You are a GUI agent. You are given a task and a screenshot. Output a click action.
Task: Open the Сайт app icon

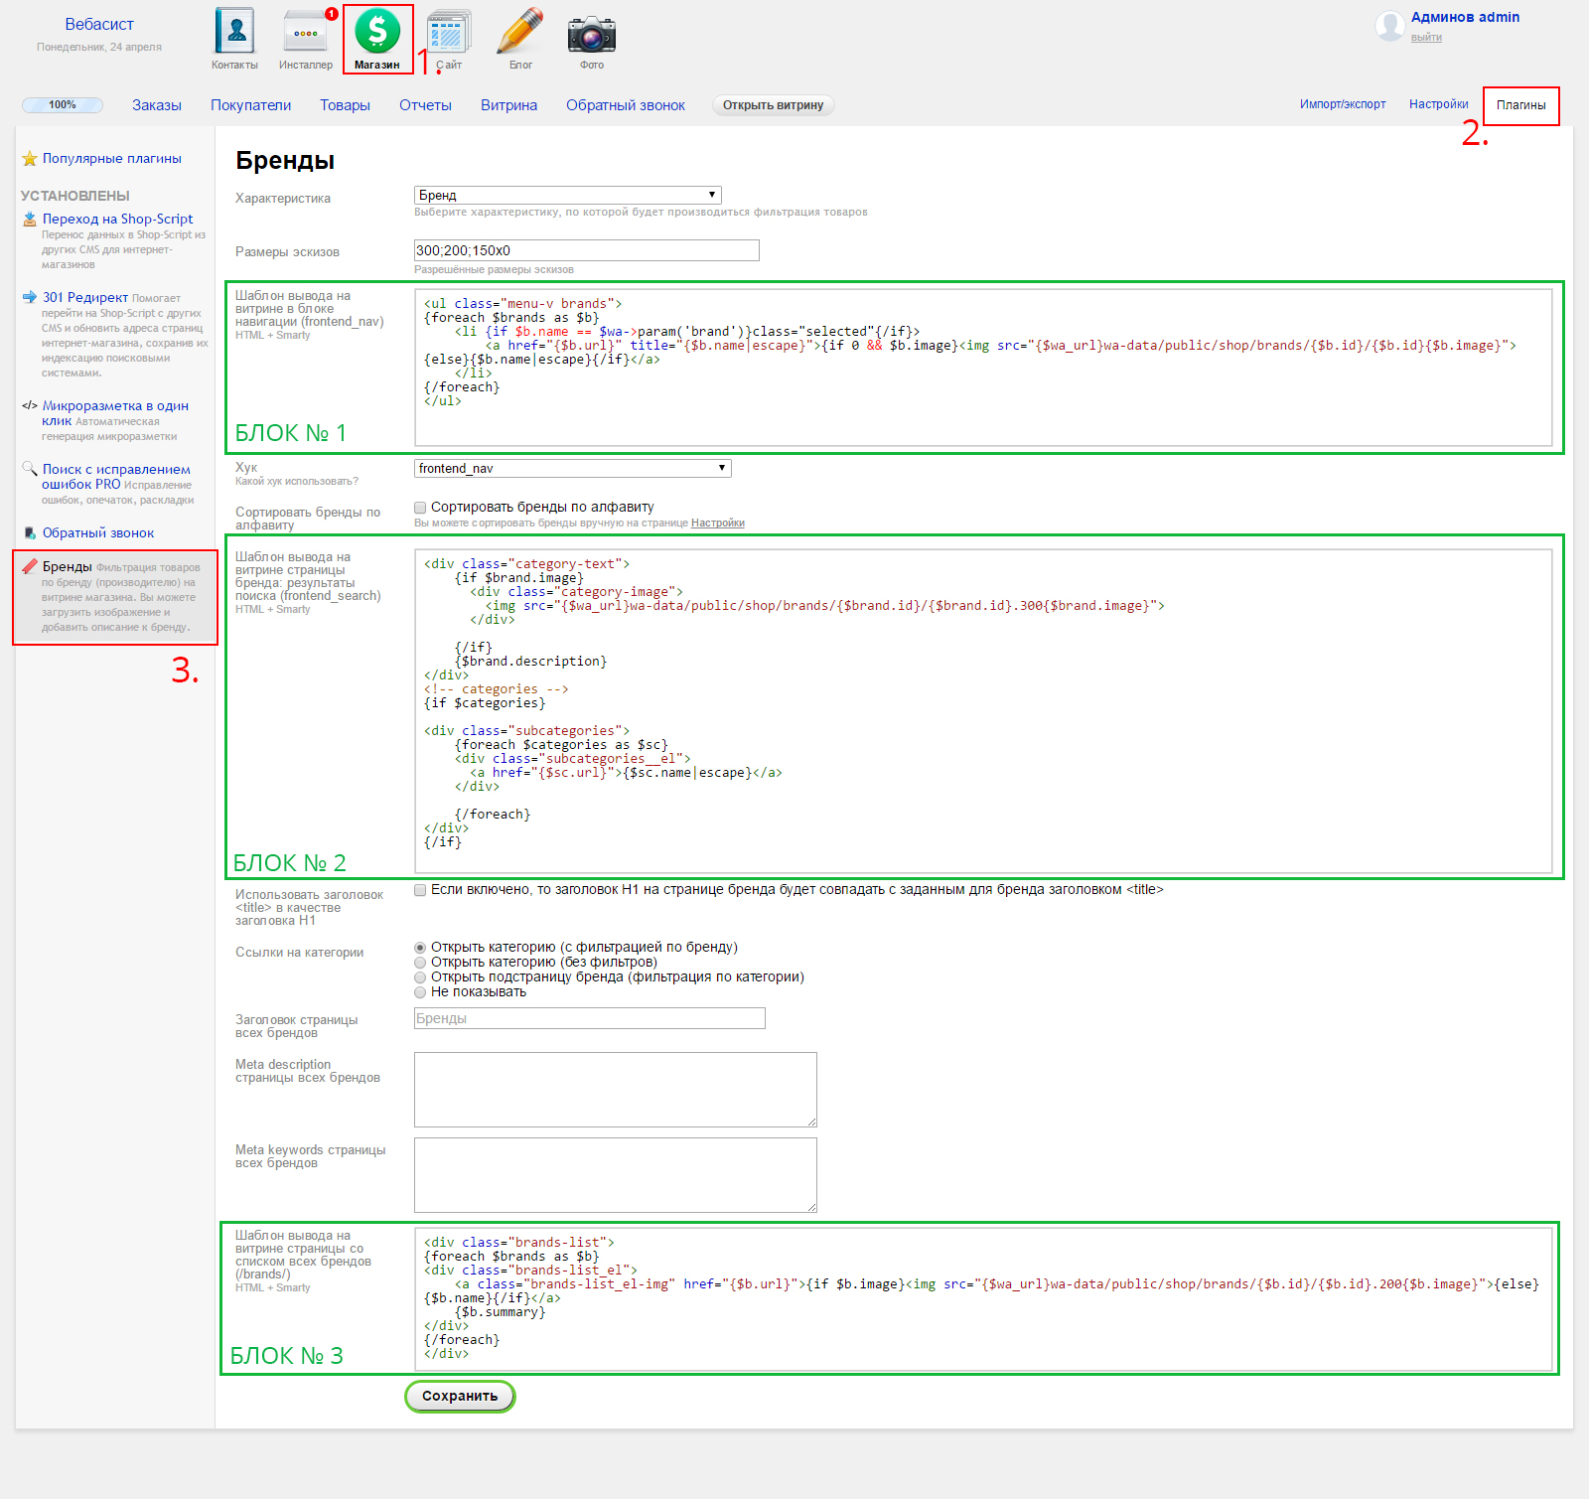449,31
